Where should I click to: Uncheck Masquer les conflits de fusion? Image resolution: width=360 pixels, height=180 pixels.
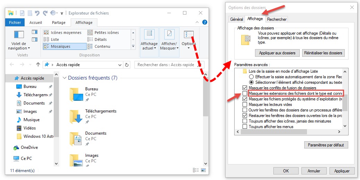[245, 88]
